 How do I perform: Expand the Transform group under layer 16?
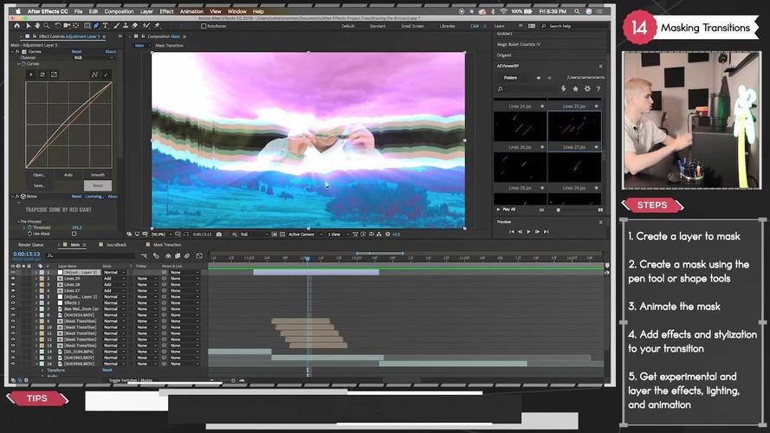click(43, 370)
